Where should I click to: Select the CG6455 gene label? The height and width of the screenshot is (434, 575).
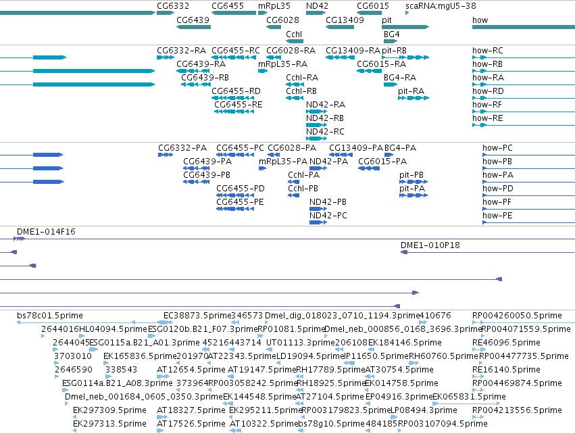(x=227, y=6)
